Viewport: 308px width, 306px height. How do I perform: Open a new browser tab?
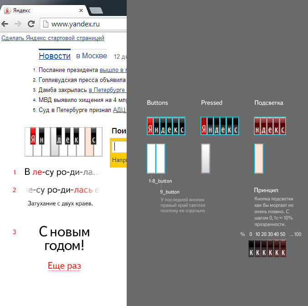[96, 10]
